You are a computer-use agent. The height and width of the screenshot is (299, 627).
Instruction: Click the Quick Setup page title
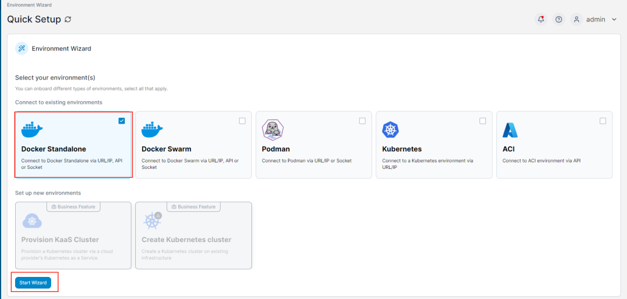click(x=34, y=19)
